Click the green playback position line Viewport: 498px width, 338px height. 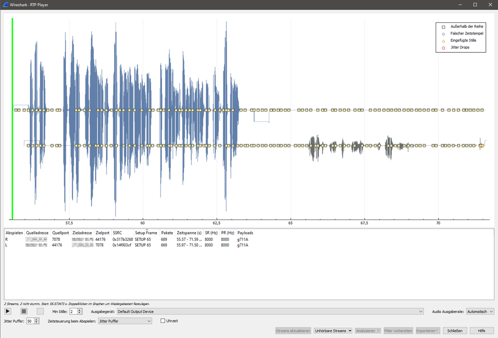click(12, 118)
